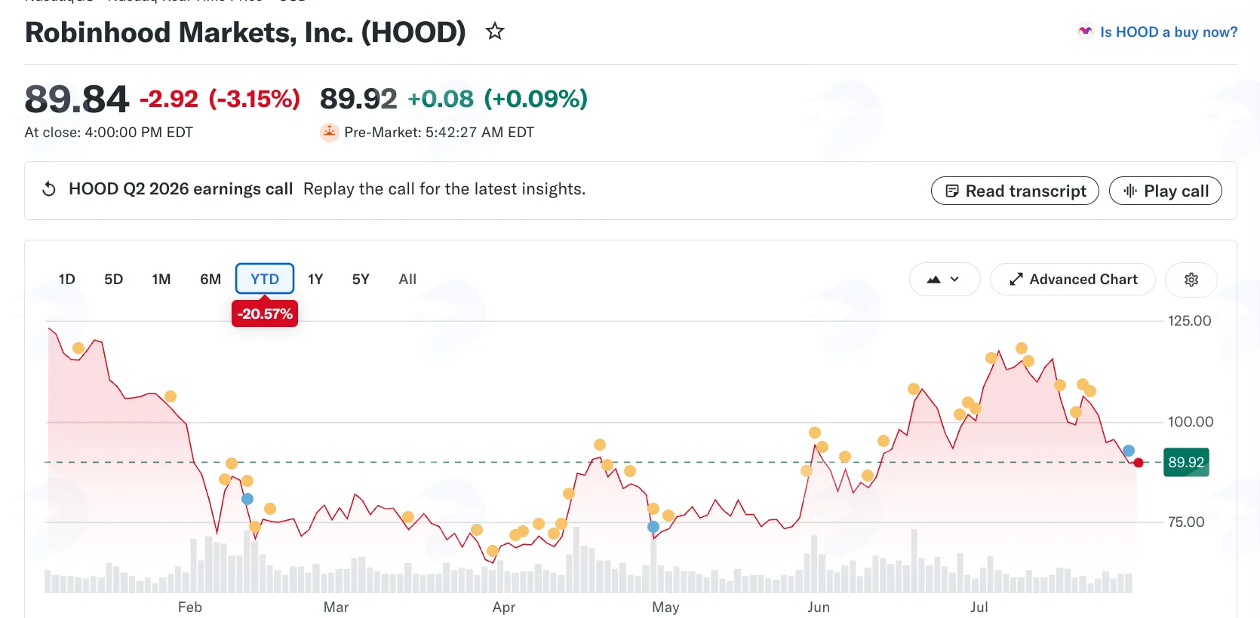Play the Q2 2026 earnings call
The image size is (1260, 618).
coord(1166,191)
